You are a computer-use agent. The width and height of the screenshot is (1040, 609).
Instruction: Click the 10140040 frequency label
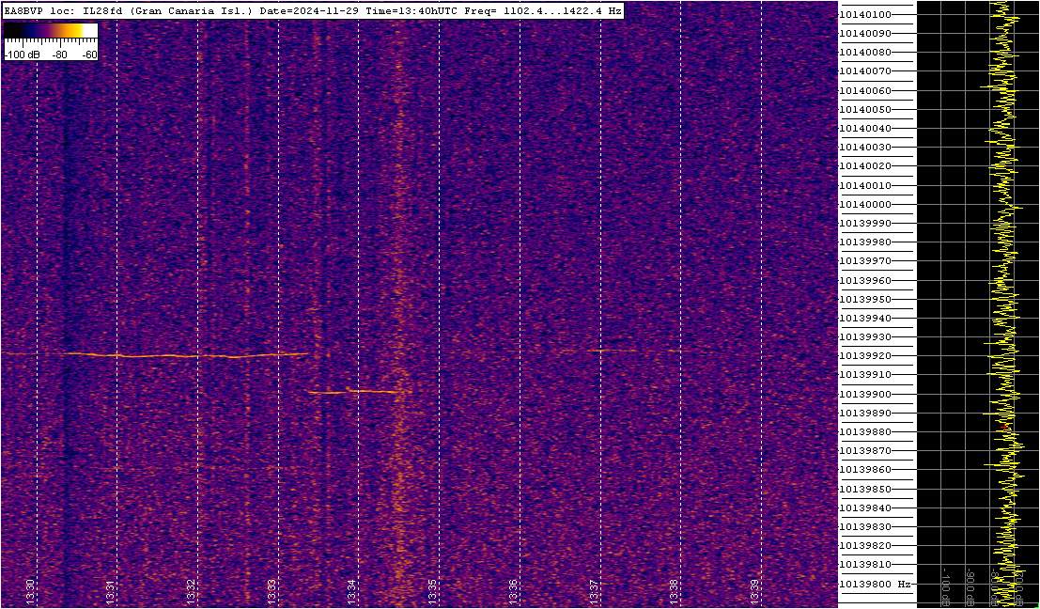pyautogui.click(x=865, y=128)
